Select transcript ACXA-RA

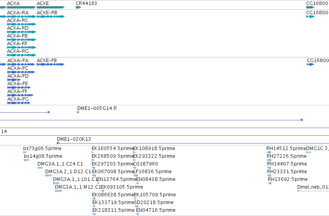21,17
